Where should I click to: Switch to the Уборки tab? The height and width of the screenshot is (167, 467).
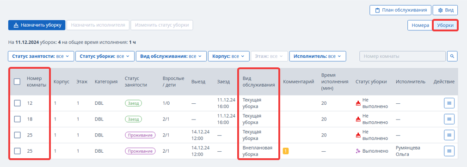(x=445, y=25)
